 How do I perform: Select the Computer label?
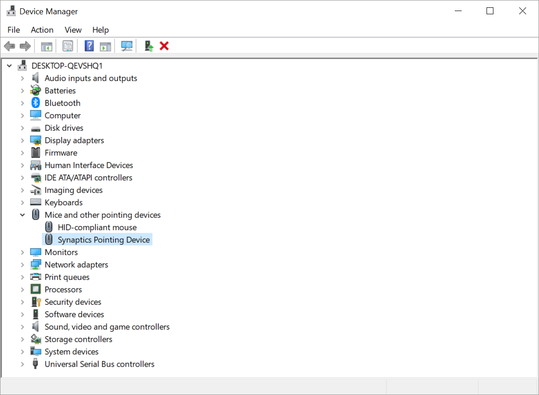tap(63, 116)
